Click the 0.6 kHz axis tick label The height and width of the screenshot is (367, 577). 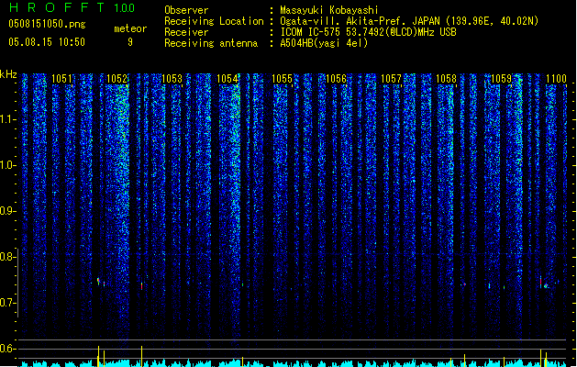7,349
